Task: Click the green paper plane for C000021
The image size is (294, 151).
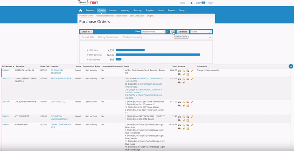Action: [184, 74]
